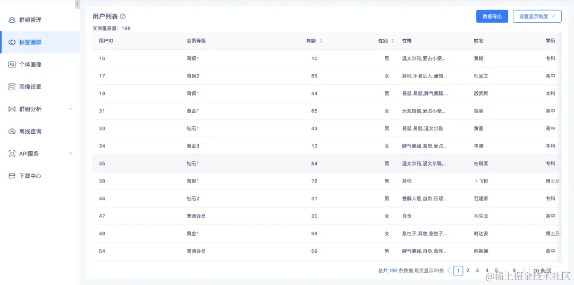Click 学历 column header
The width and height of the screenshot is (574, 285).
point(550,41)
